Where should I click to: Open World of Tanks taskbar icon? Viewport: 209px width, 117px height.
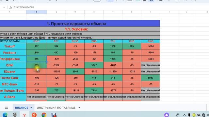(x=15, y=115)
